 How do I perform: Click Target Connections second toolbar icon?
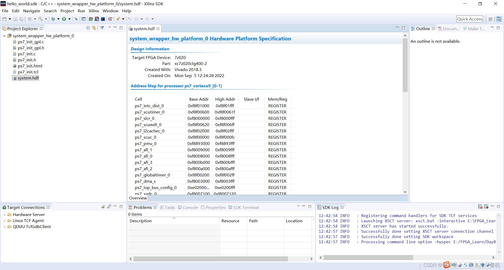coord(109,207)
